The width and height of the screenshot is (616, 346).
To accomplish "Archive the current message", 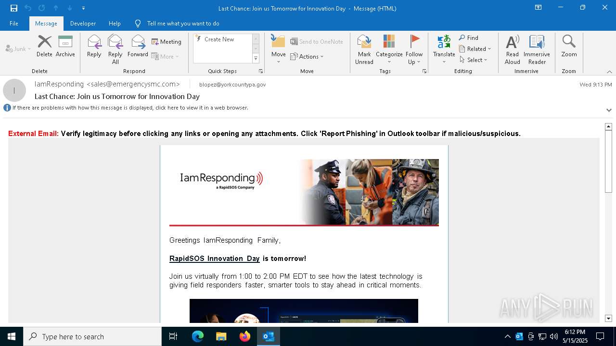I will [x=65, y=46].
